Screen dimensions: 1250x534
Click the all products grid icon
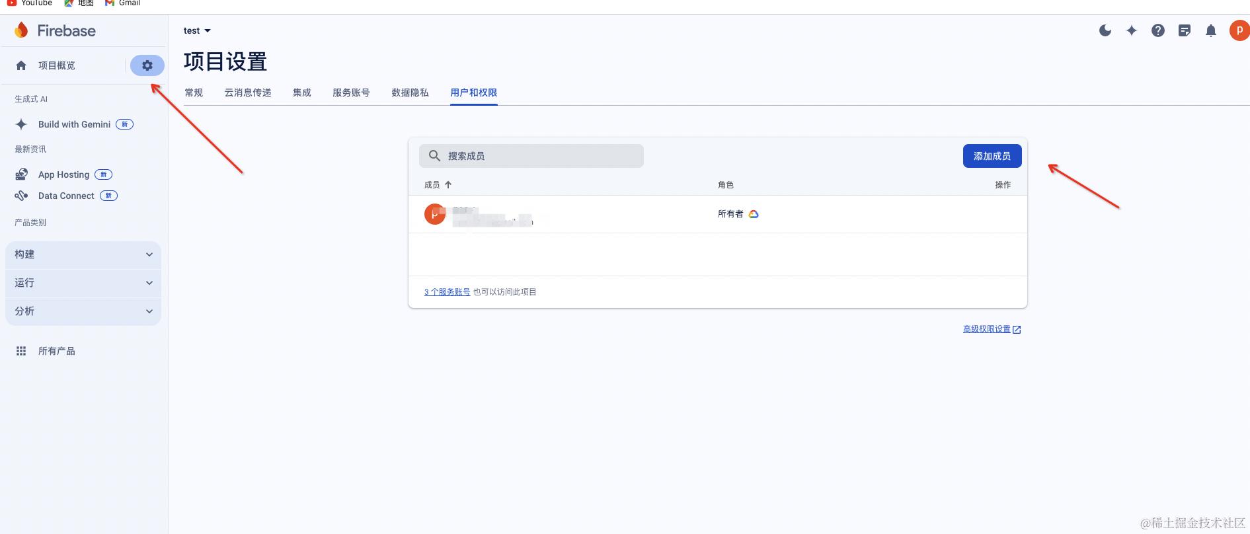coord(21,351)
